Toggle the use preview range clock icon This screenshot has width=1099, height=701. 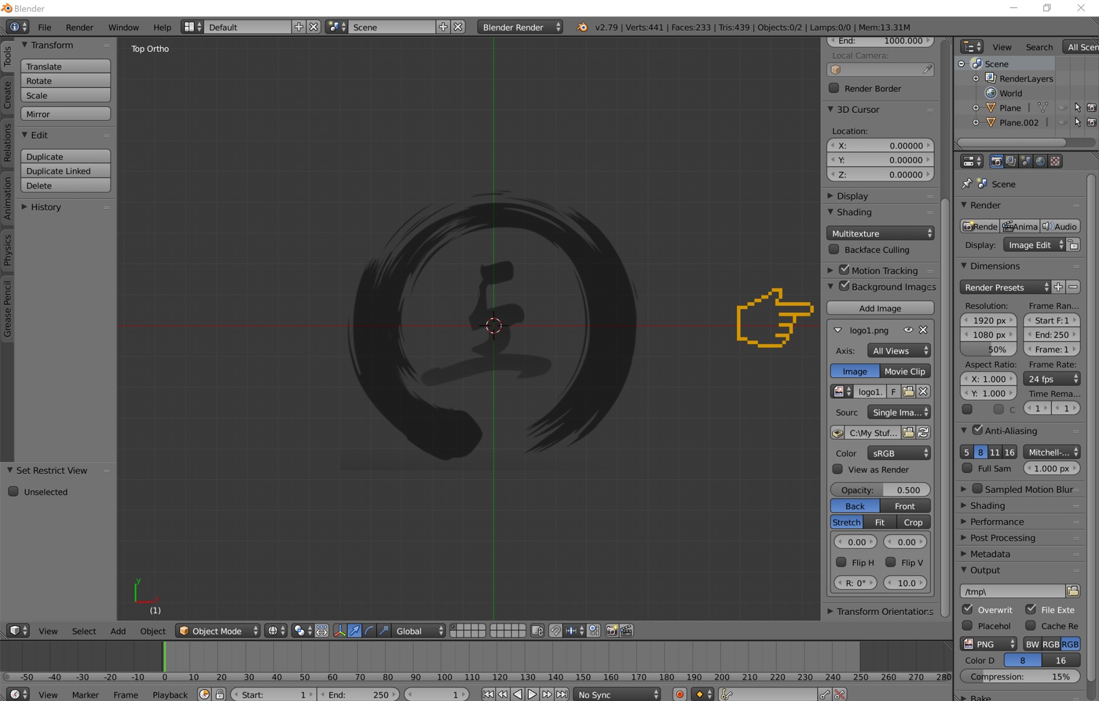(204, 694)
